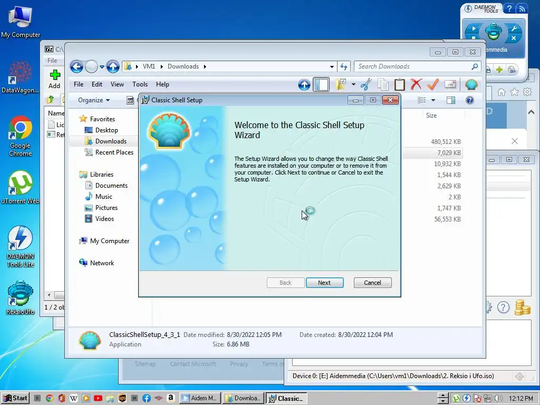Toggle the preview pane button

pyautogui.click(x=450, y=100)
